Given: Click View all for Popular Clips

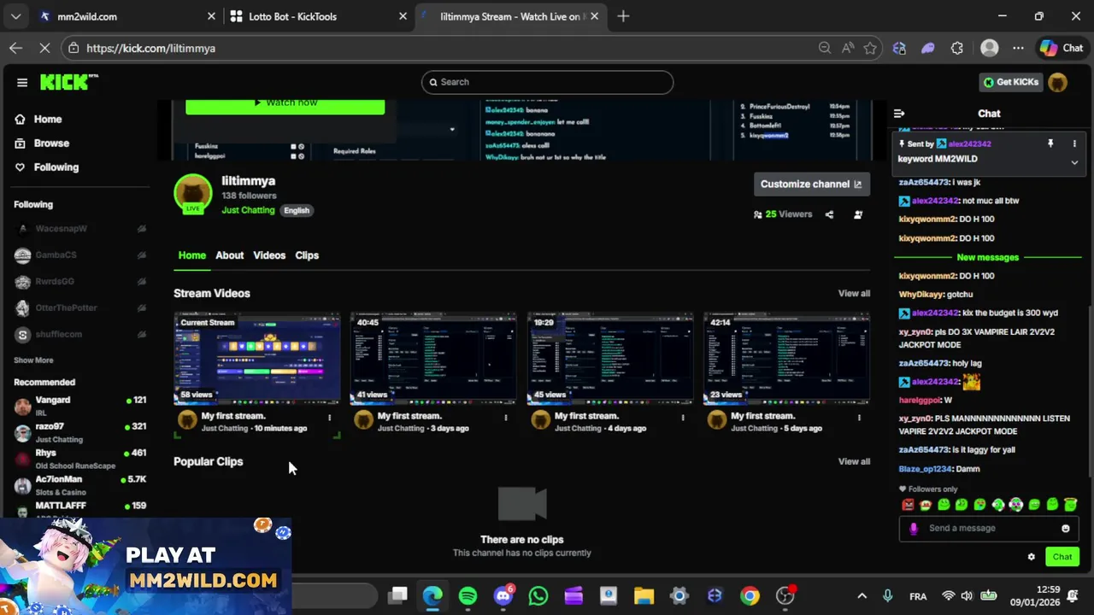Looking at the screenshot, I should pyautogui.click(x=854, y=461).
